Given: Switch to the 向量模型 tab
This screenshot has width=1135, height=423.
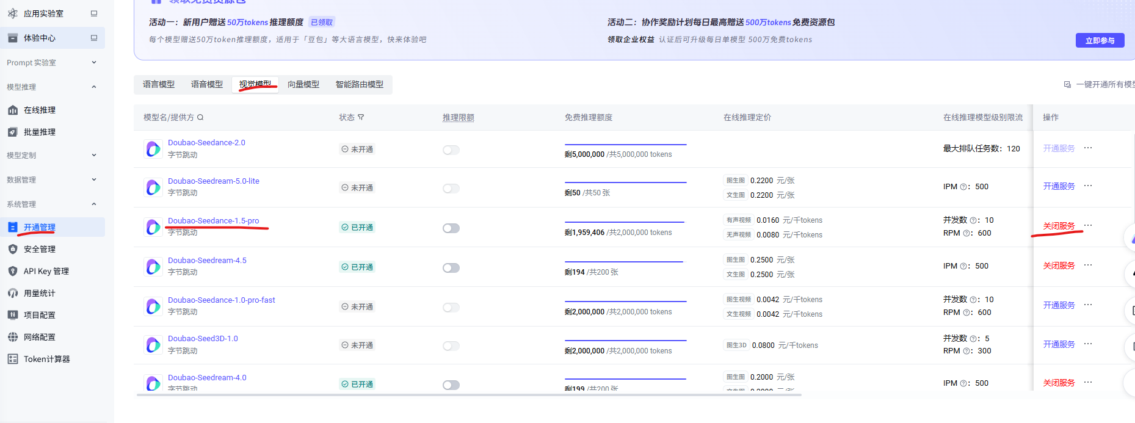Looking at the screenshot, I should click(x=303, y=85).
